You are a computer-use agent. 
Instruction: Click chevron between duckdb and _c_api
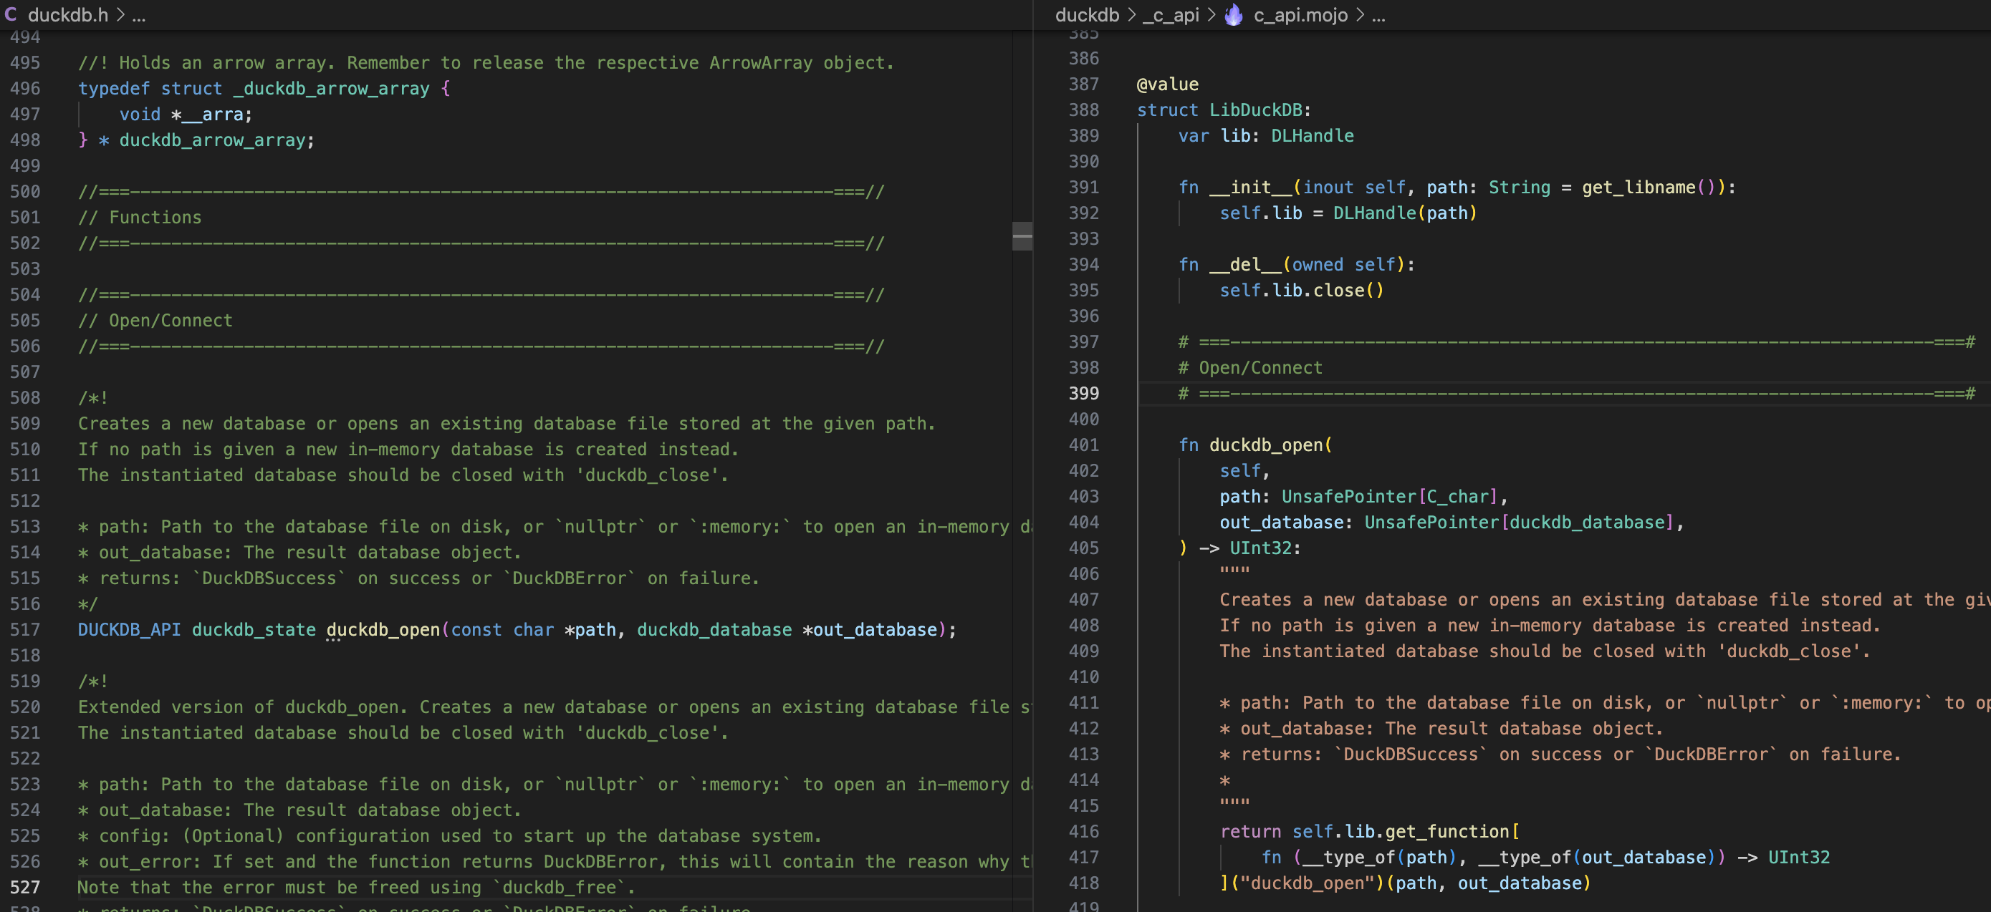coord(1131,14)
